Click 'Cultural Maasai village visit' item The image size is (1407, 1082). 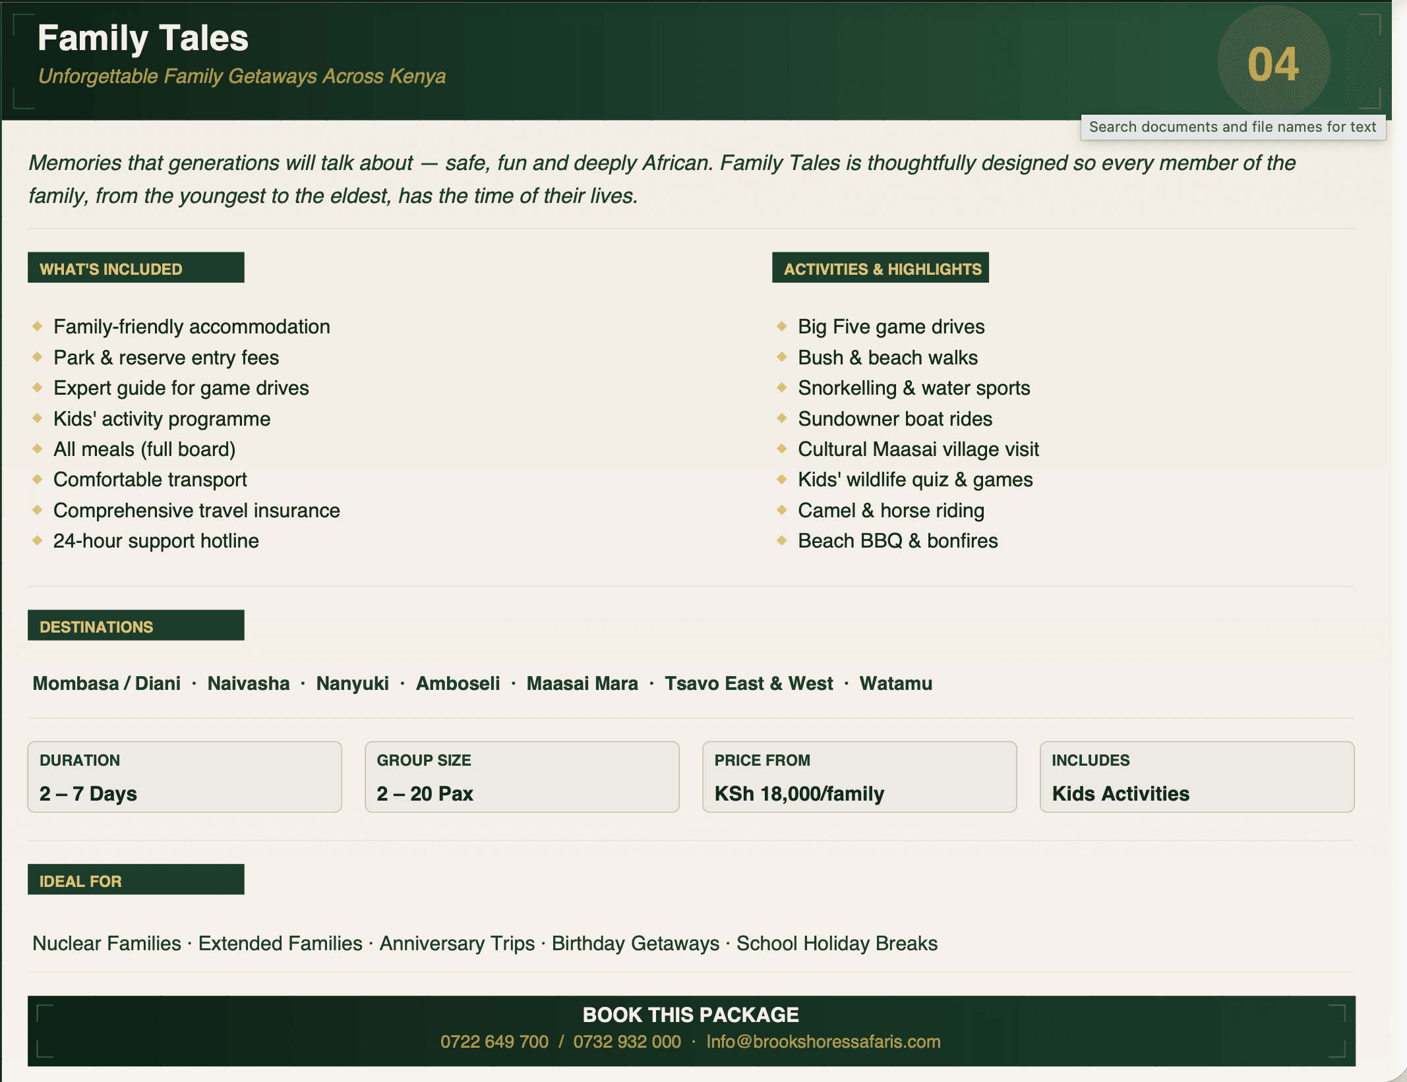coord(918,449)
